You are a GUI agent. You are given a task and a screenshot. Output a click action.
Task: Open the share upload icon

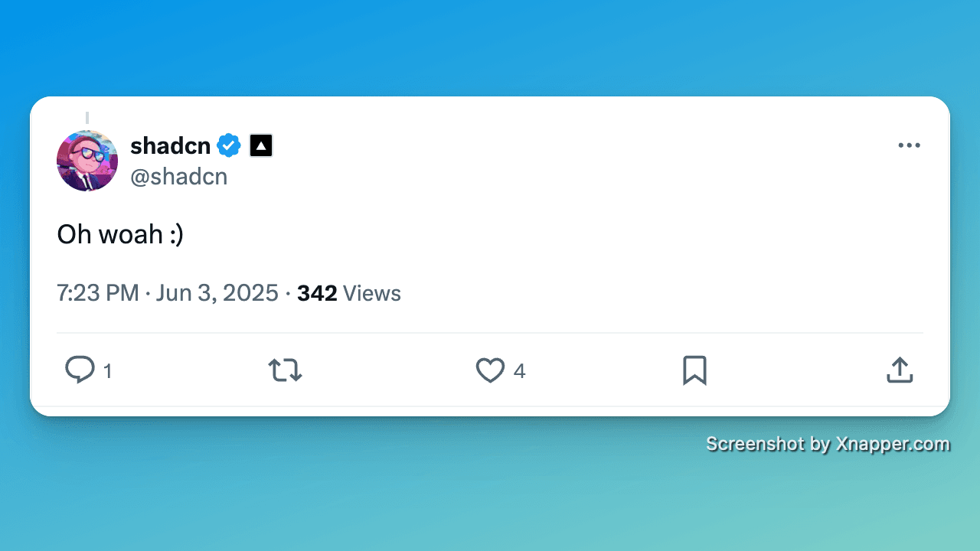tap(900, 370)
